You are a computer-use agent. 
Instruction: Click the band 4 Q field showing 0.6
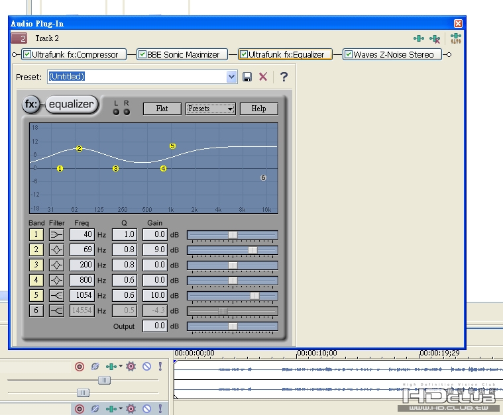click(x=125, y=280)
